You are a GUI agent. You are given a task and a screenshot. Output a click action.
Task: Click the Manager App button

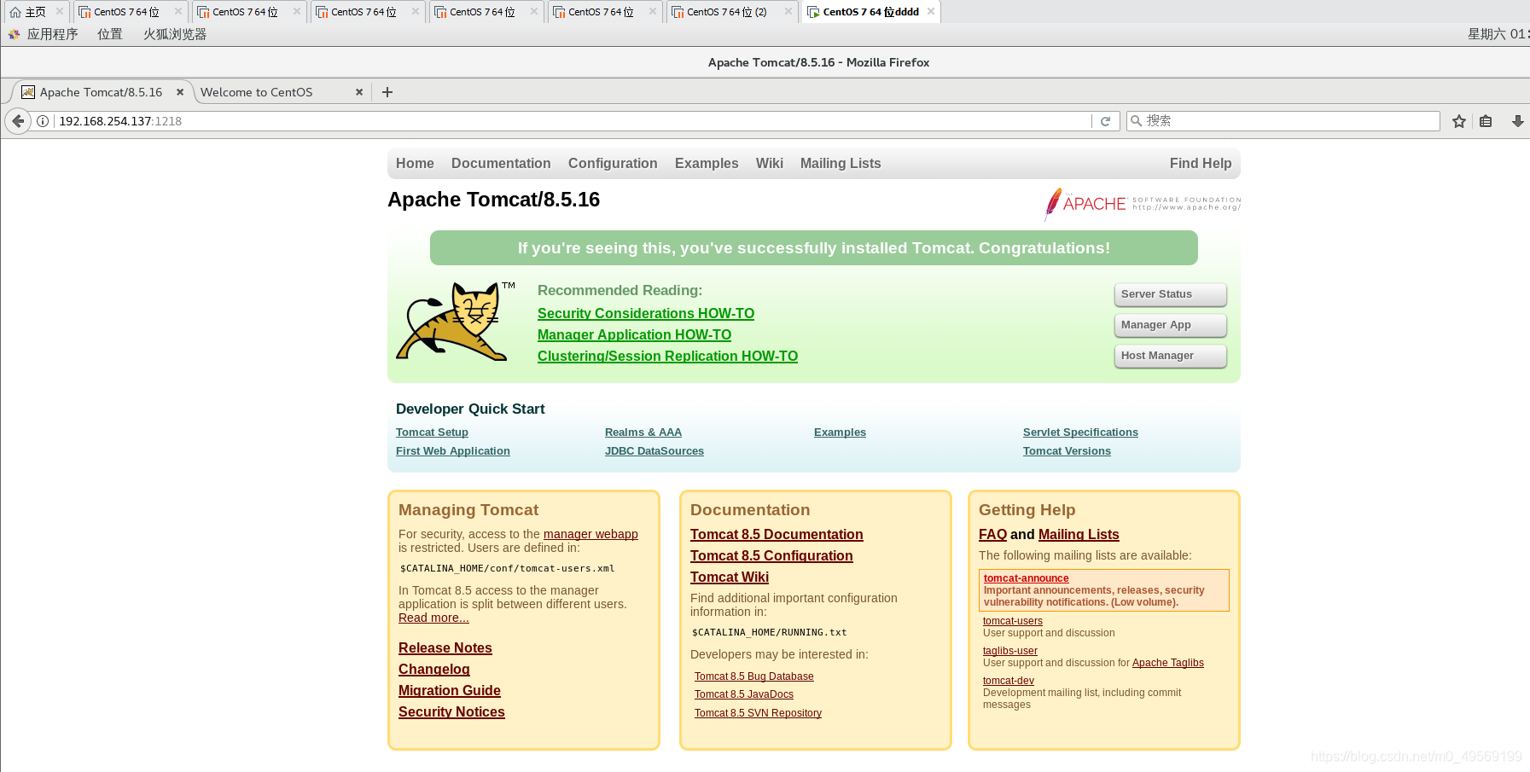(x=1170, y=325)
